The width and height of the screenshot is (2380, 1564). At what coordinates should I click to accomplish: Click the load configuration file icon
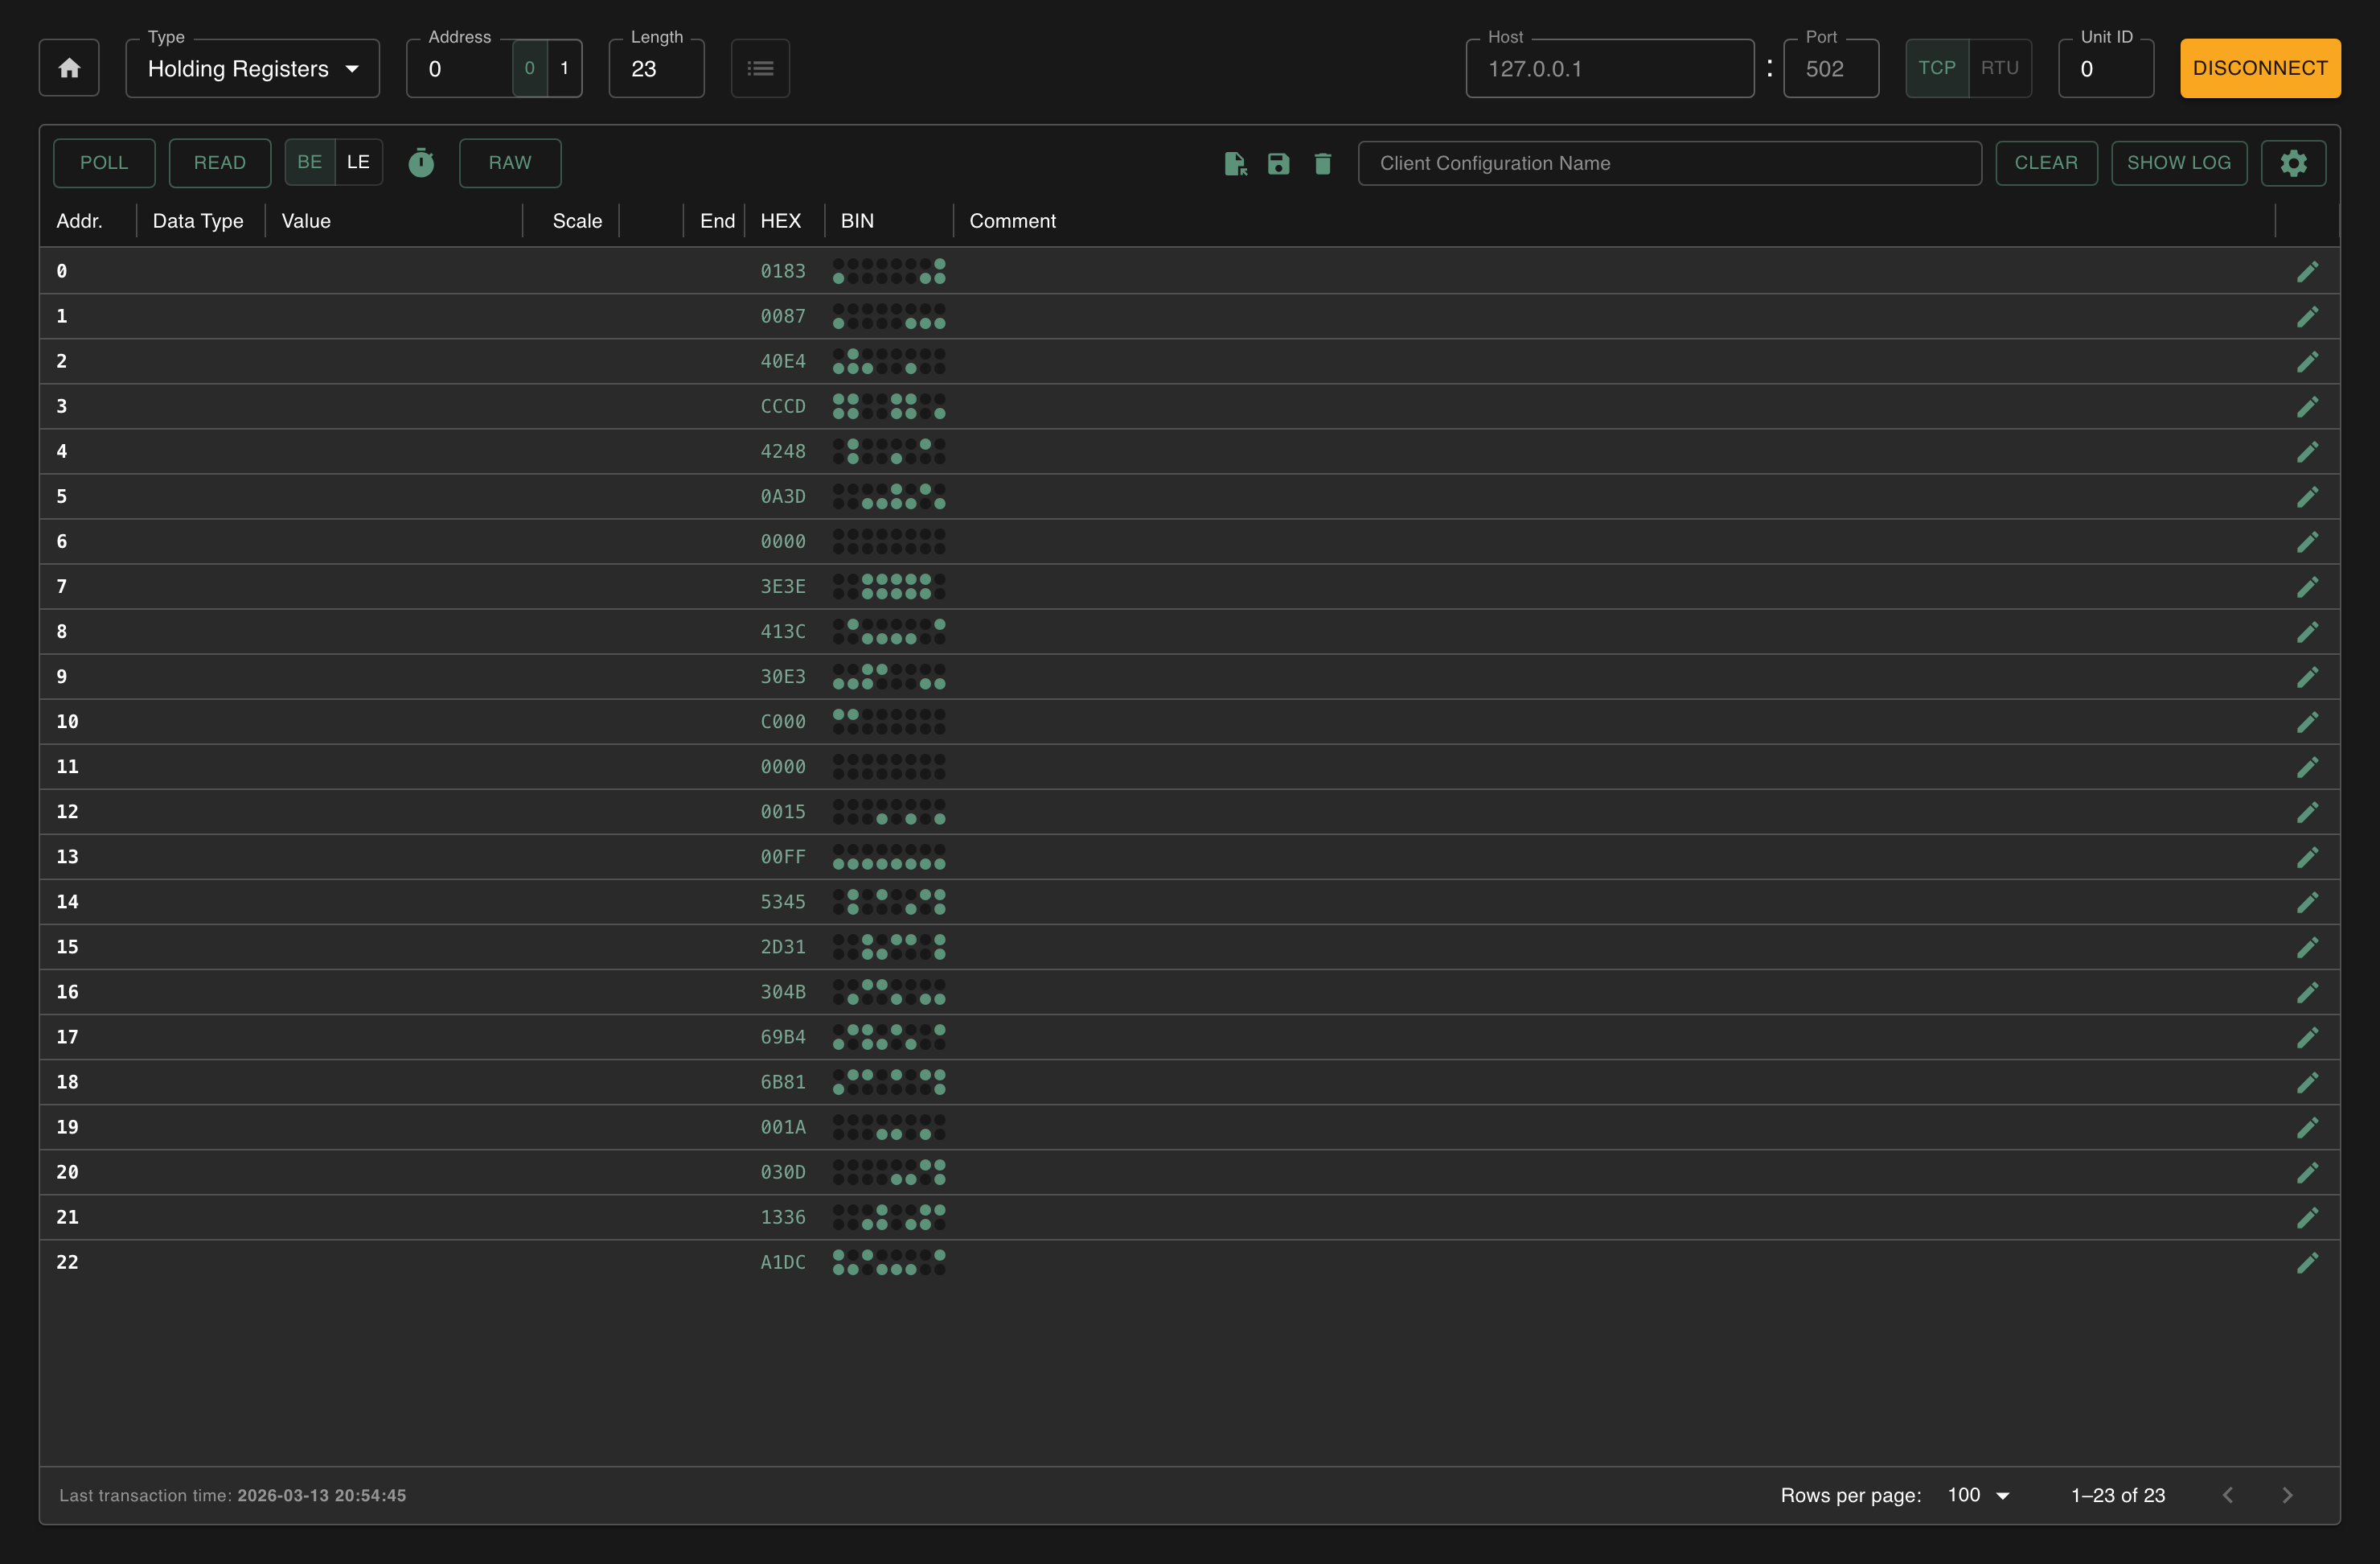[x=1235, y=163]
